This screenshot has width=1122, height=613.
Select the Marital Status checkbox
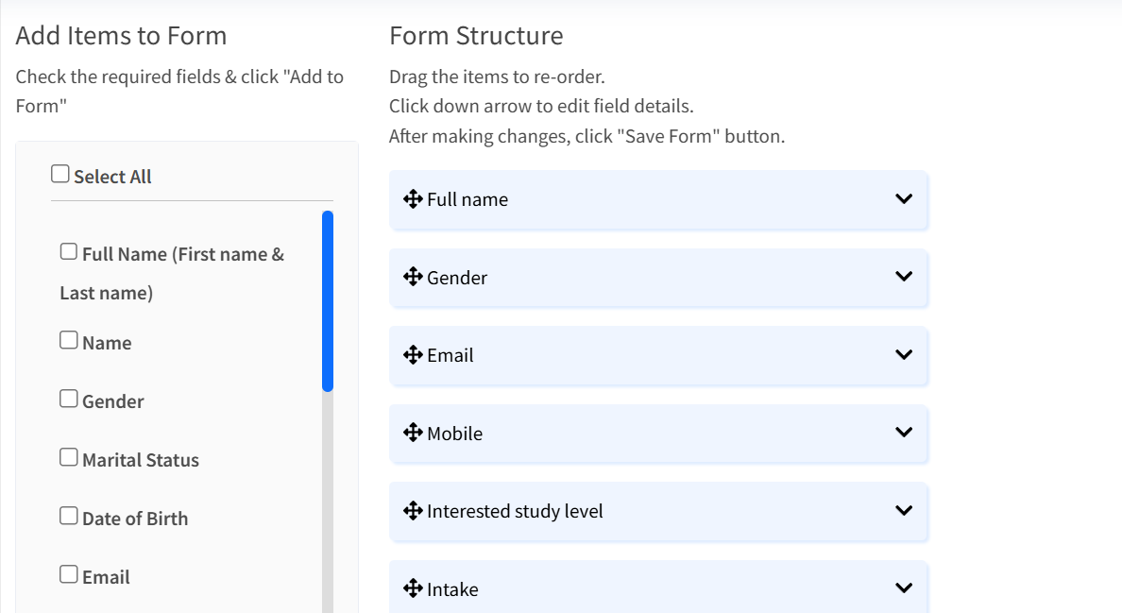[69, 458]
